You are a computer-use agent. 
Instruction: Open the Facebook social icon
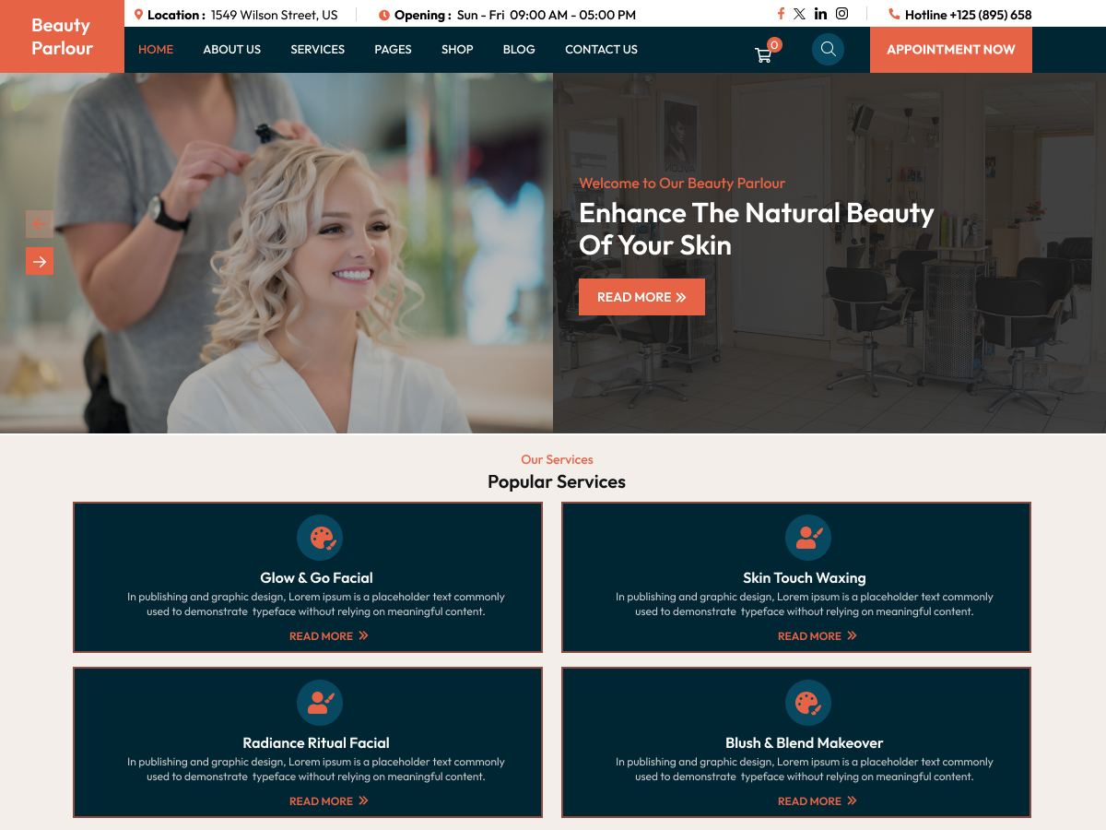click(780, 13)
